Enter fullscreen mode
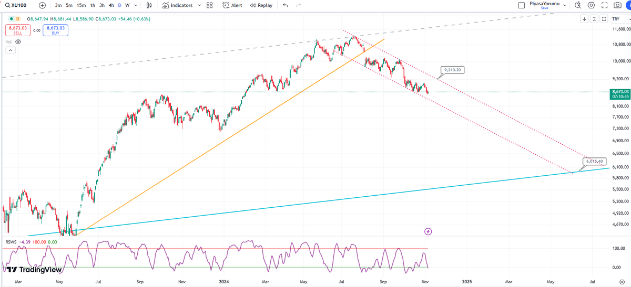Screen dimensions: 631x287 tap(604, 5)
